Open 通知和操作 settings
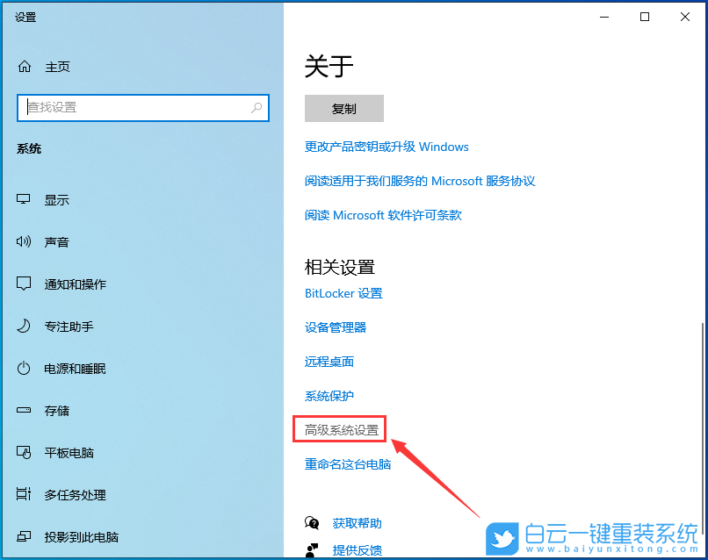Screen dimensions: 708x560 [x=25, y=284]
